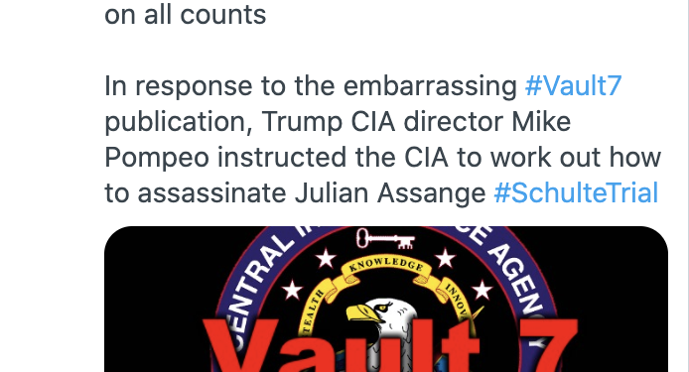Click the star beside the INNOV ribbon

[482, 290]
